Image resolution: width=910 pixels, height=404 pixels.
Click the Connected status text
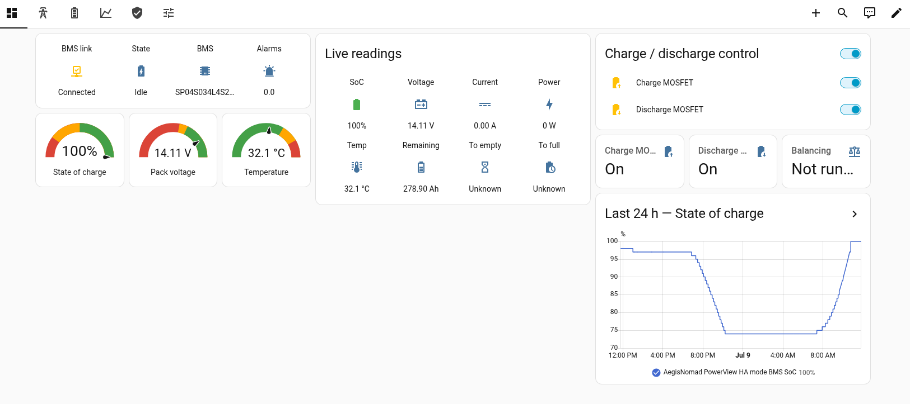(x=77, y=92)
